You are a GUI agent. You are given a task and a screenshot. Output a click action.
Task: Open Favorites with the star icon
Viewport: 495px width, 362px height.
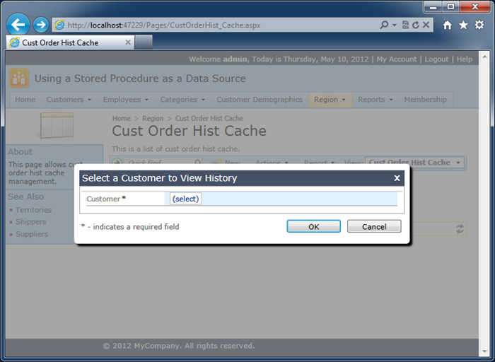point(463,25)
